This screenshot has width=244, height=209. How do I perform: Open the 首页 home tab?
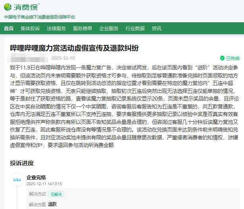coord(9,28)
